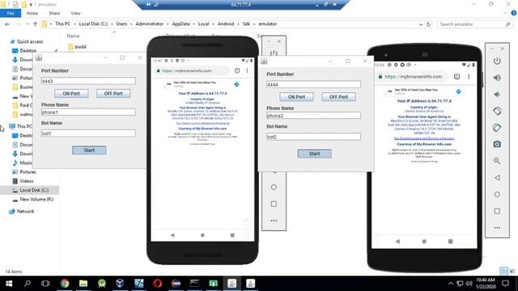Focus Port Number field containing 4444
The height and width of the screenshot is (291, 518).
[x=313, y=84]
